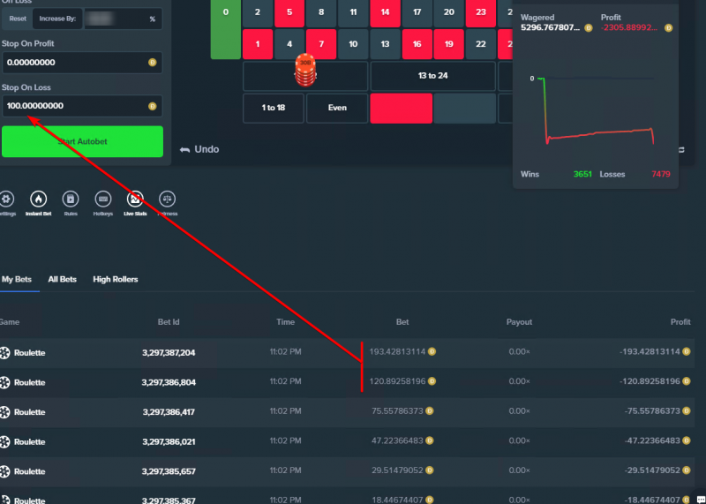Switch to the My Bets tab
706x504 pixels.
tap(17, 279)
